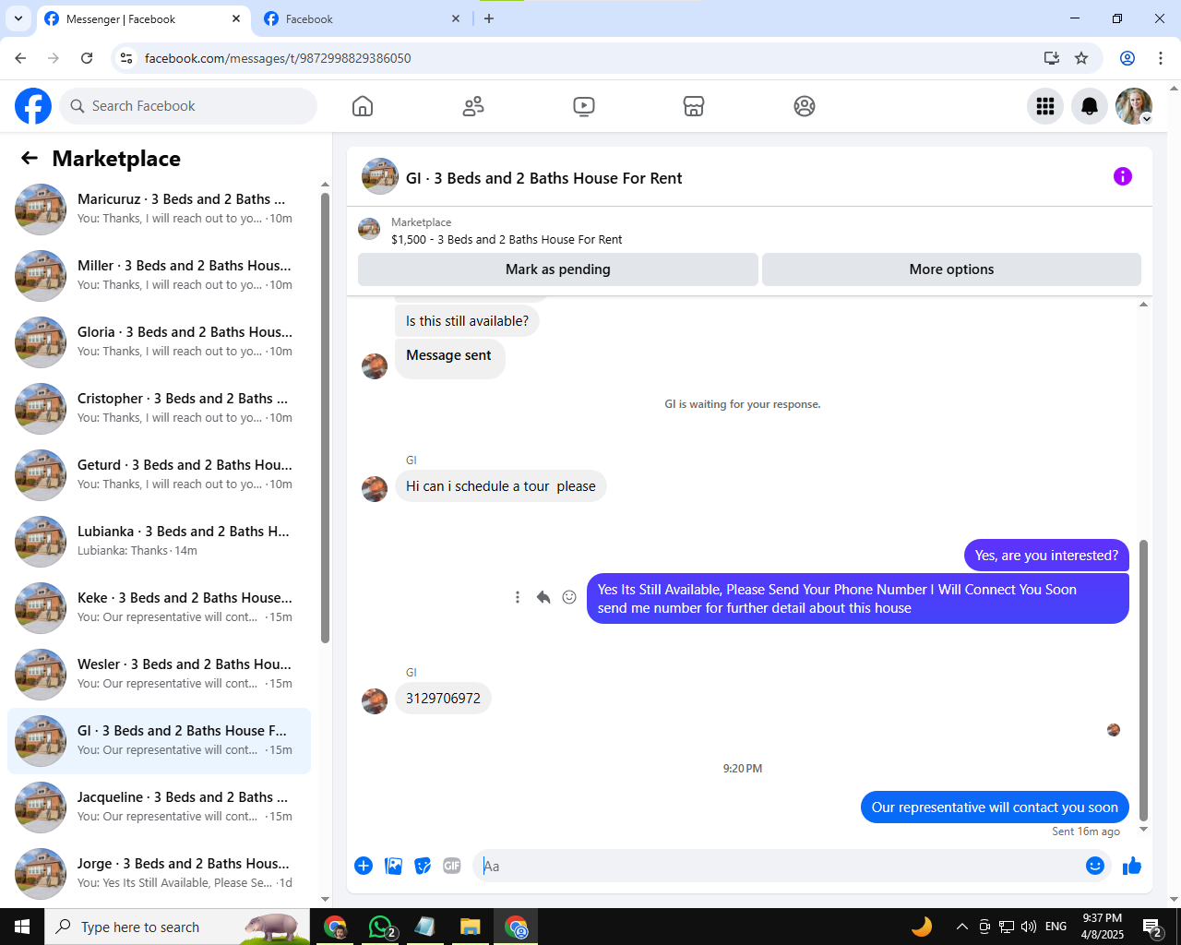Open the plus more actions icon
The height and width of the screenshot is (945, 1181).
(364, 866)
